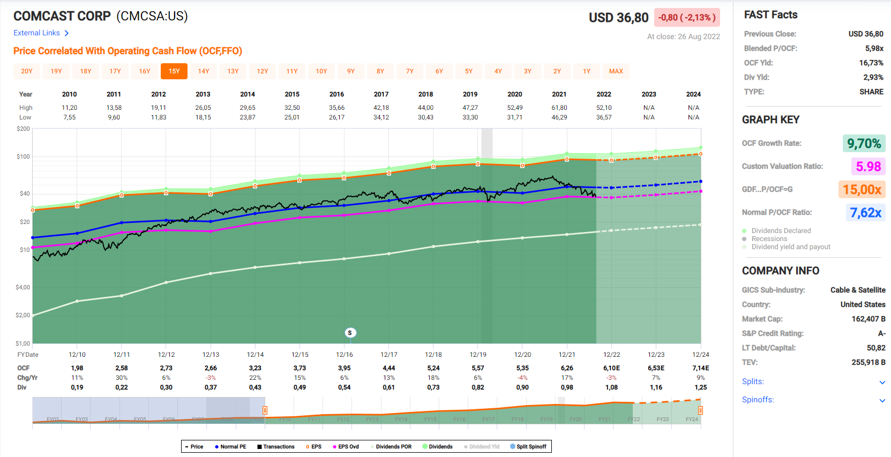The height and width of the screenshot is (457, 891).
Task: Click the split marker 'S' on chart
Action: point(350,333)
